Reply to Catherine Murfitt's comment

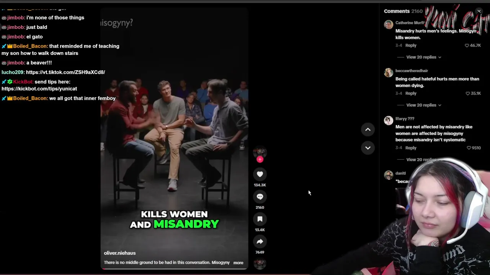tap(411, 45)
